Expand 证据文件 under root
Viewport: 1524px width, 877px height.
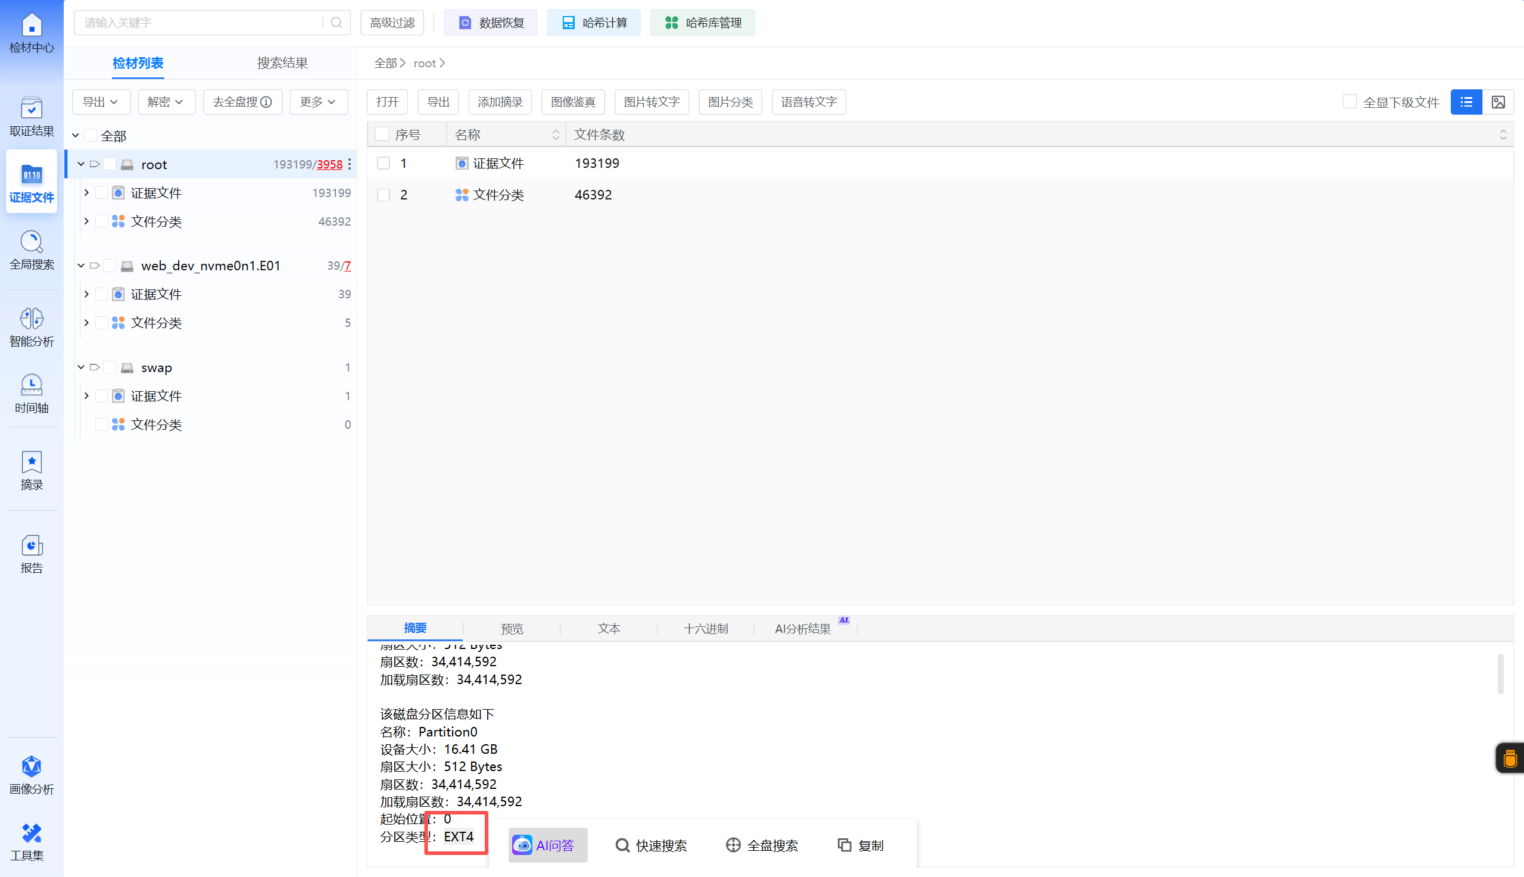point(87,193)
